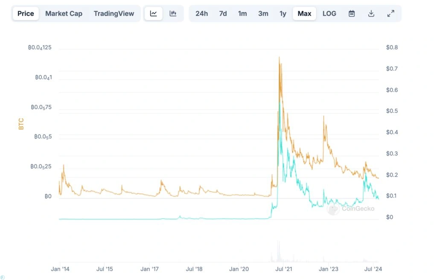This screenshot has width=437, height=280.
Task: Toggle the Max range selection
Action: point(304,13)
